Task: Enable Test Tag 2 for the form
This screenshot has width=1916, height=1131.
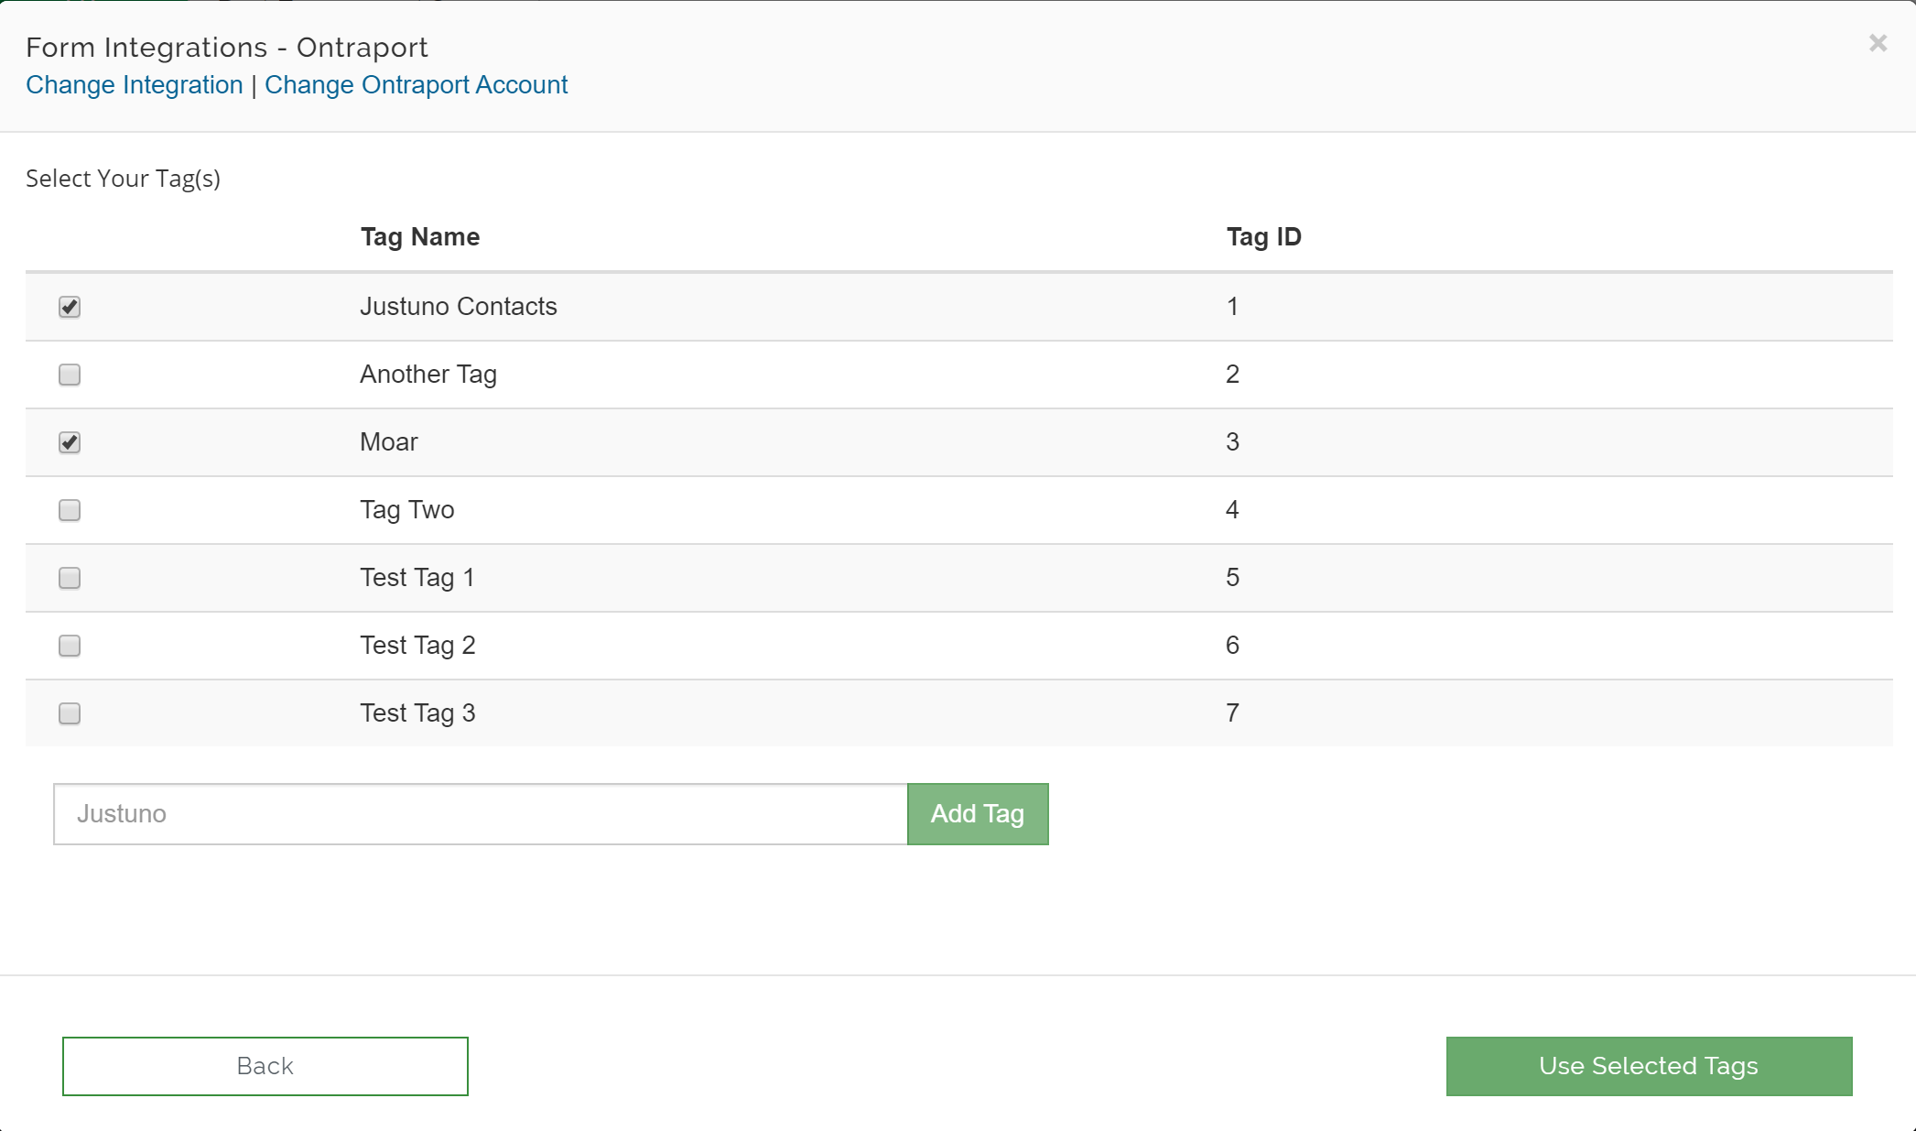Action: click(69, 645)
